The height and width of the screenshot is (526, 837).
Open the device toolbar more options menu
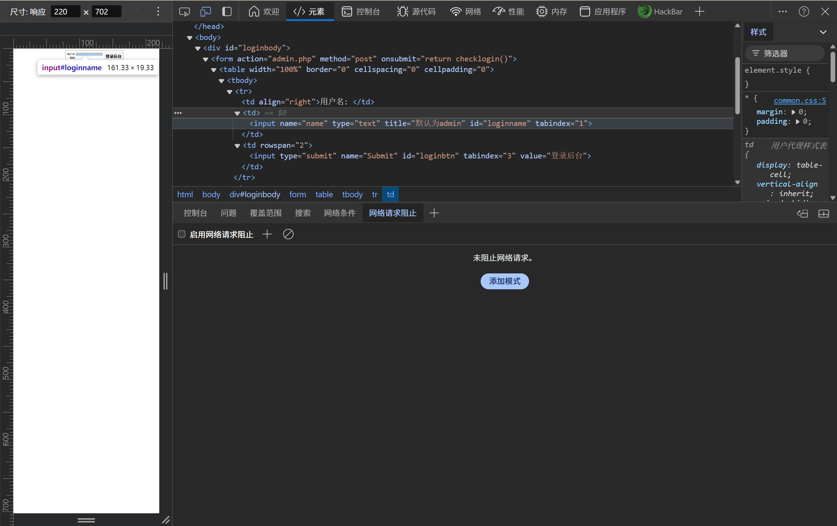(x=158, y=12)
